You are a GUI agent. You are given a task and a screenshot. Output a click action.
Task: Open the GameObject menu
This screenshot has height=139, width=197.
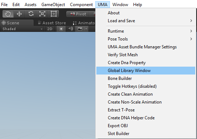pos(53,5)
